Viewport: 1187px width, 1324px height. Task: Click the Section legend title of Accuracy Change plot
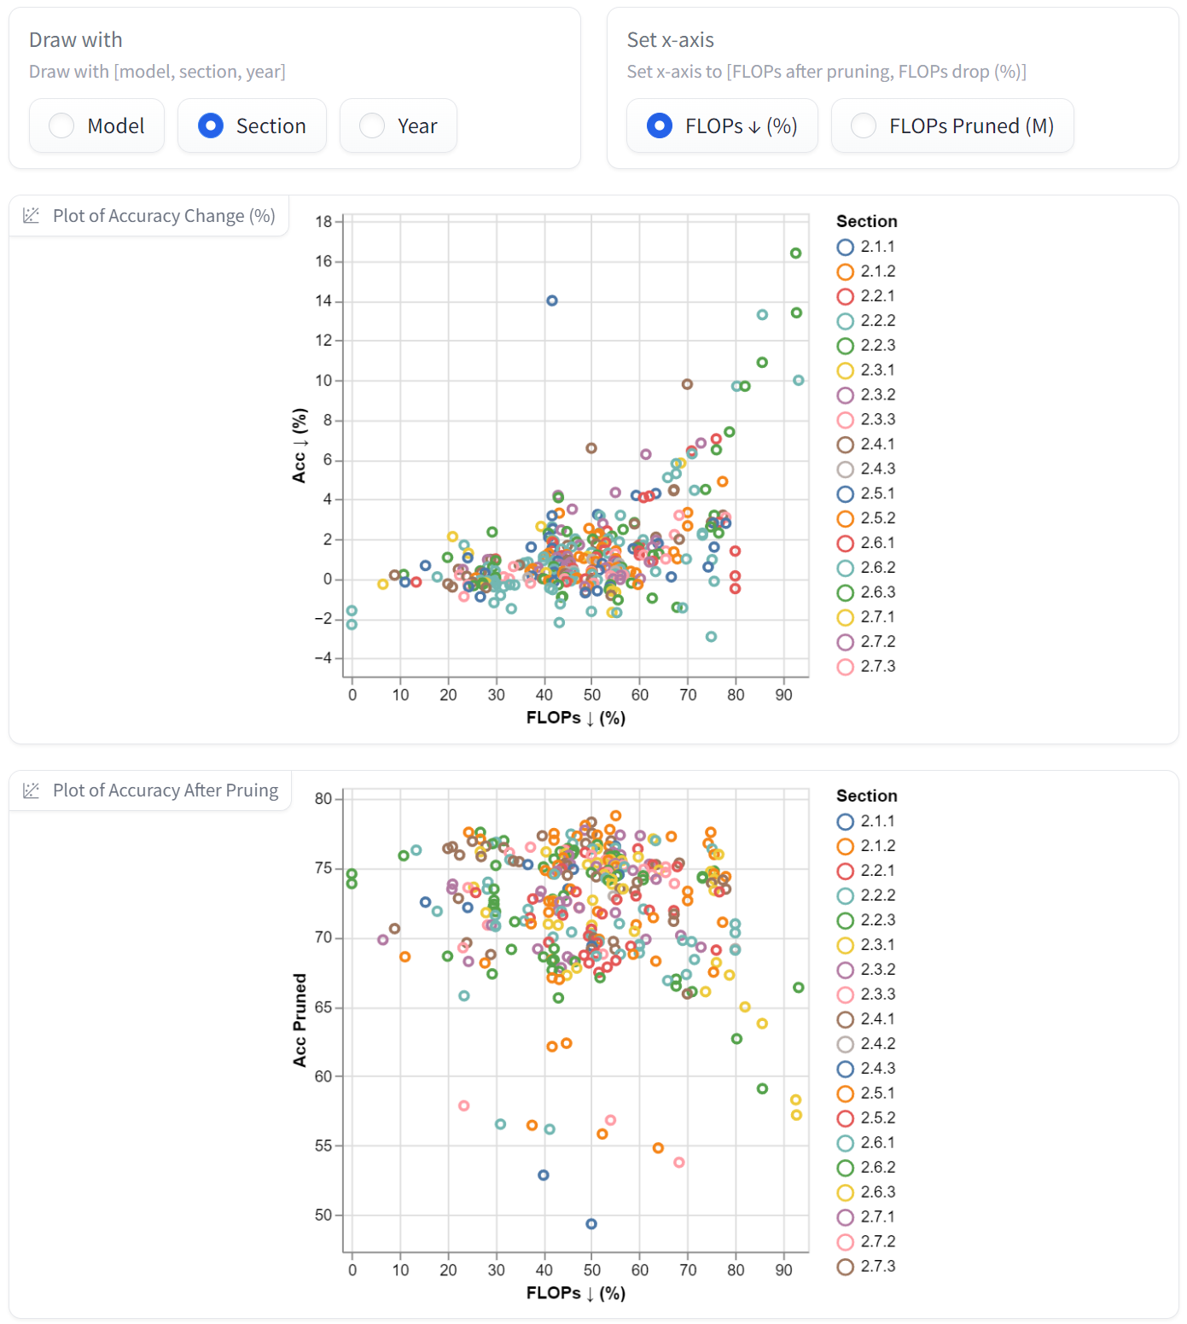(x=867, y=222)
